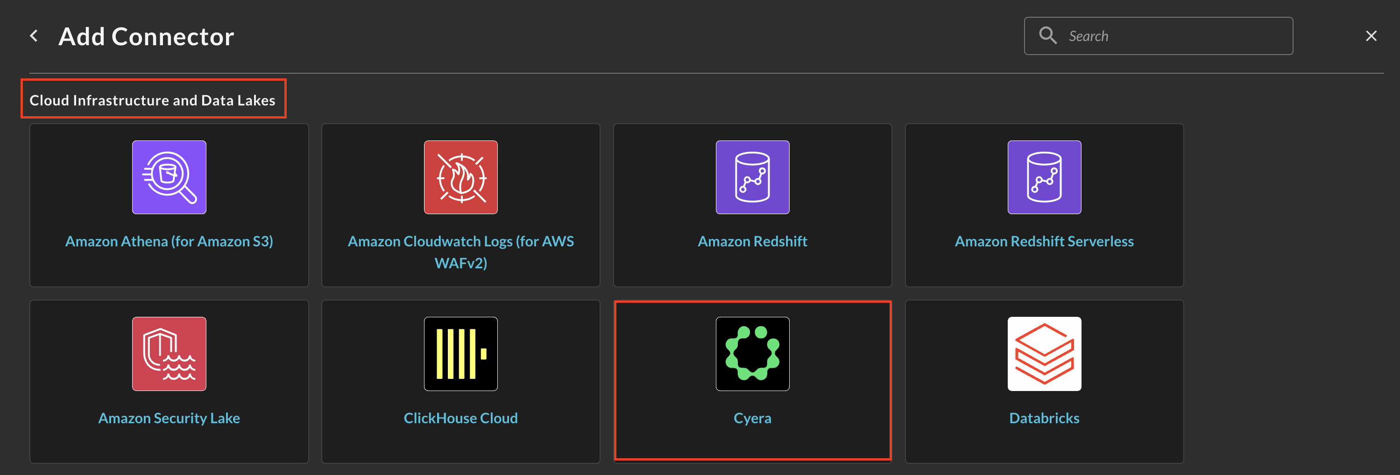This screenshot has width=1400, height=475.
Task: Click the Amazon Redshift database icon
Action: [753, 177]
